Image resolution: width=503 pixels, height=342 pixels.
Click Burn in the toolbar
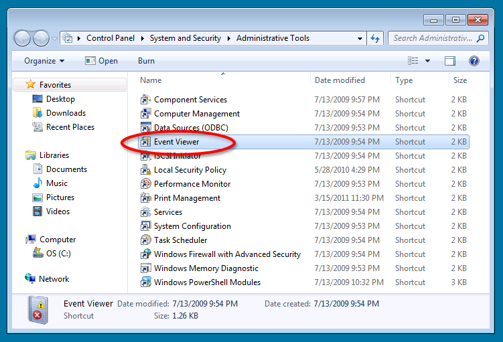[146, 61]
